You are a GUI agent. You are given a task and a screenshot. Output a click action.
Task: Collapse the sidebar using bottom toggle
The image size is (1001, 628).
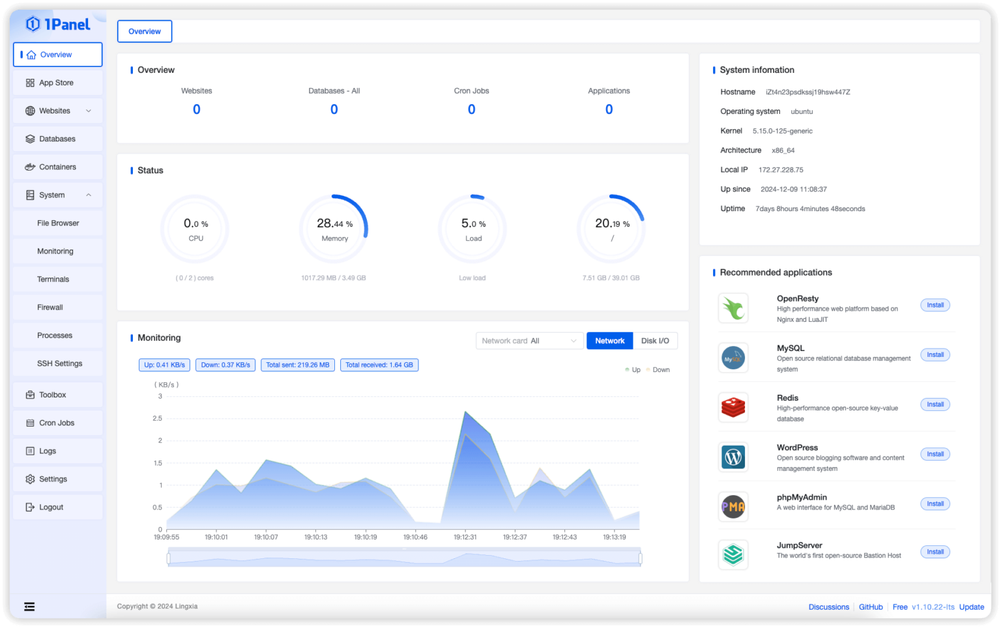click(29, 606)
